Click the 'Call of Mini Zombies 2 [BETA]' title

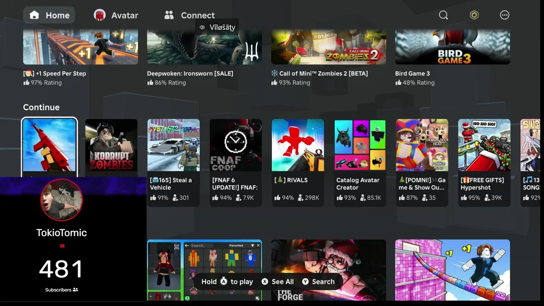pyautogui.click(x=323, y=74)
